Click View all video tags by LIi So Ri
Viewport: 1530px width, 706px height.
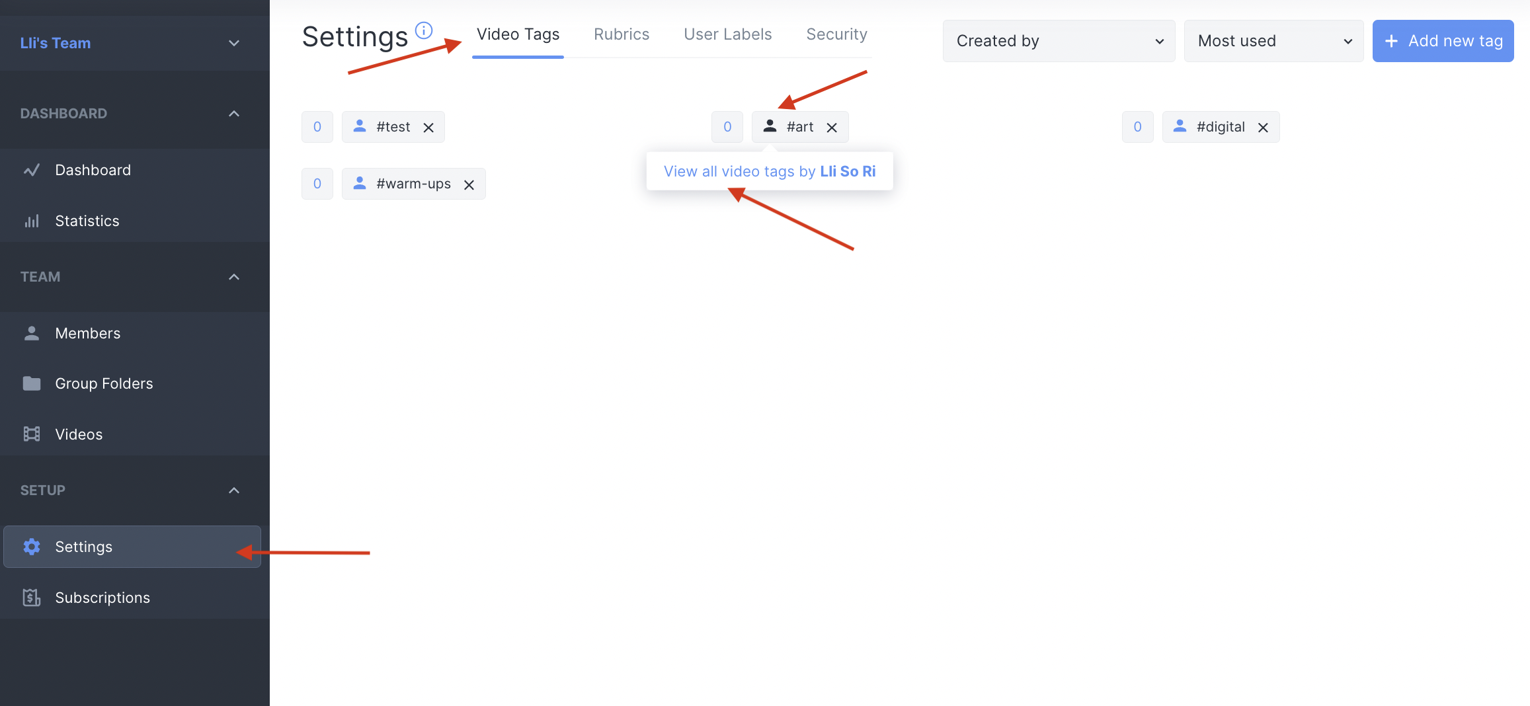[770, 171]
